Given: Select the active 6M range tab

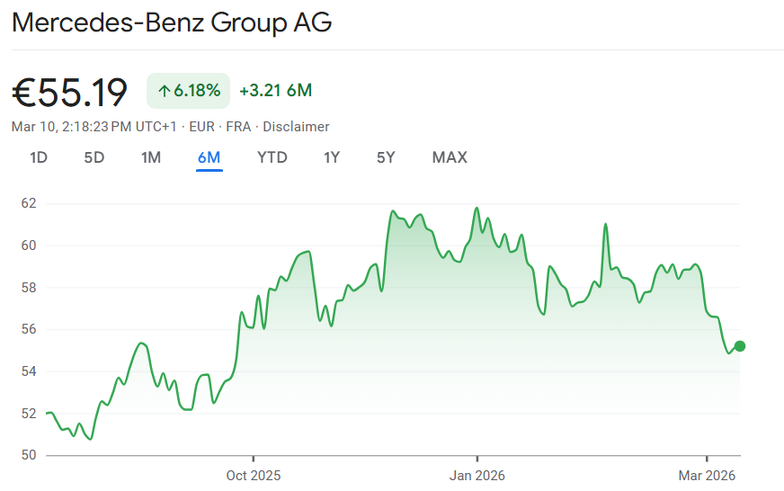Looking at the screenshot, I should 209,157.
